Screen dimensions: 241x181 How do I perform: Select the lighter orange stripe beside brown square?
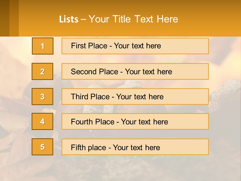pos(14,18)
